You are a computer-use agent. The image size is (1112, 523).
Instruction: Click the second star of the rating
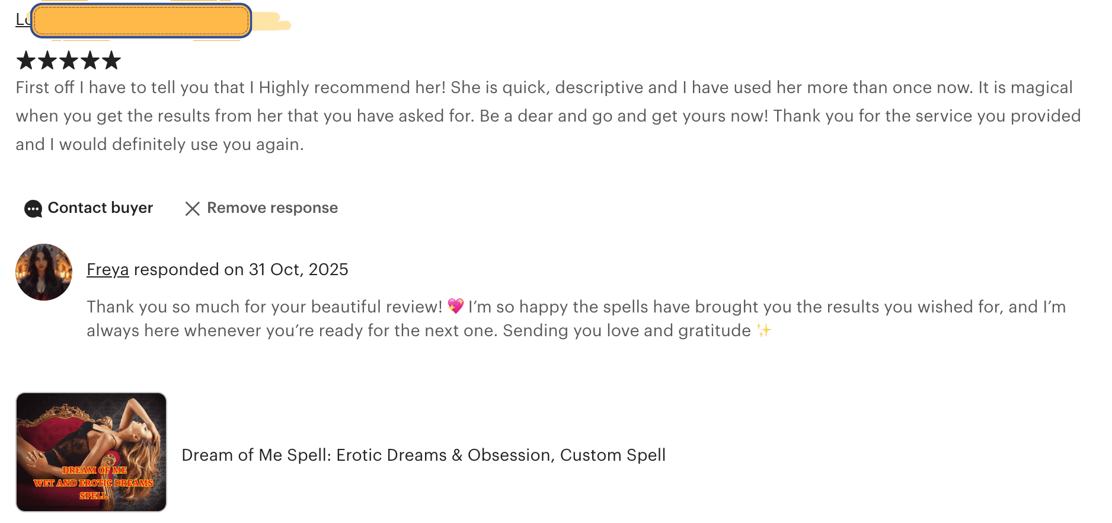(x=47, y=60)
